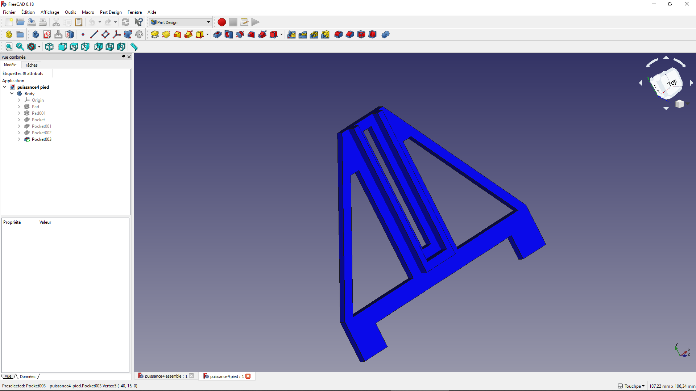Viewport: 696px width, 391px height.
Task: Click the Refresh recompute icon
Action: click(x=125, y=22)
